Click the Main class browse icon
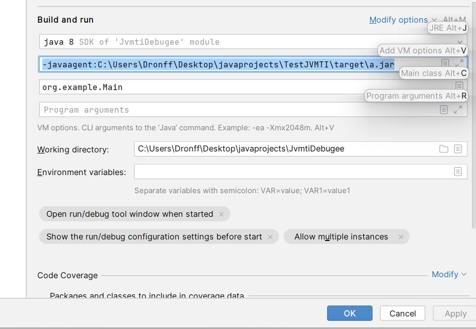Image resolution: width=476 pixels, height=329 pixels. pyautogui.click(x=459, y=86)
